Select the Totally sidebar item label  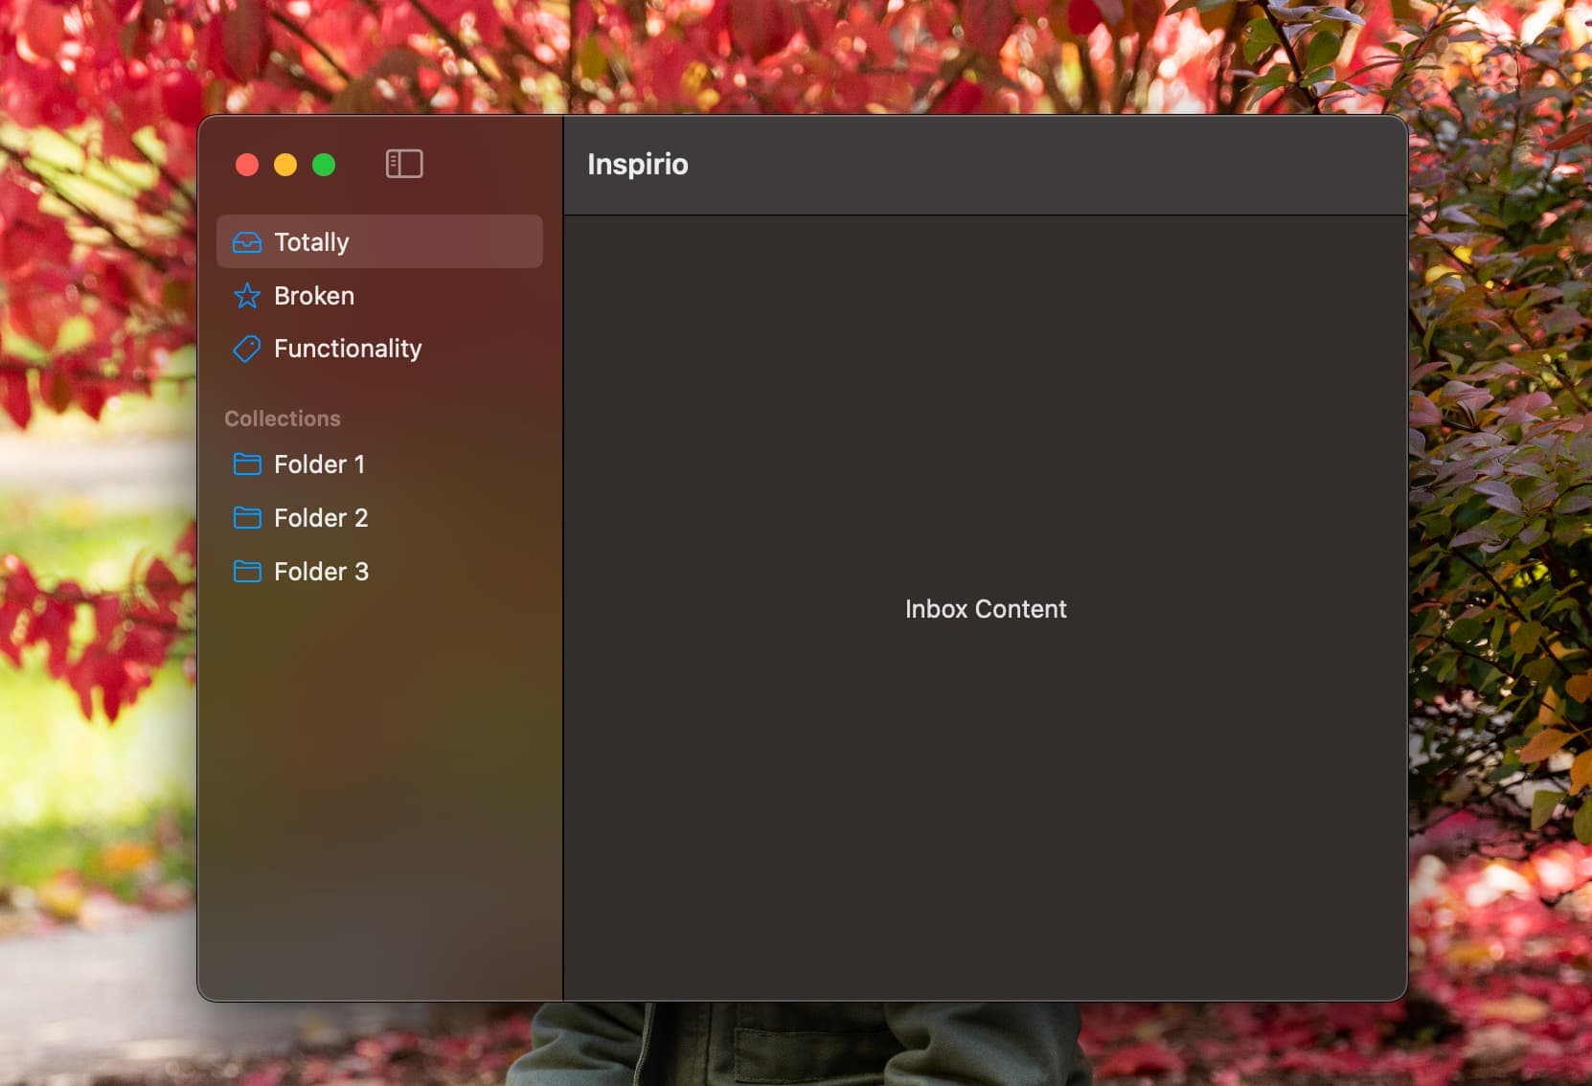[311, 242]
